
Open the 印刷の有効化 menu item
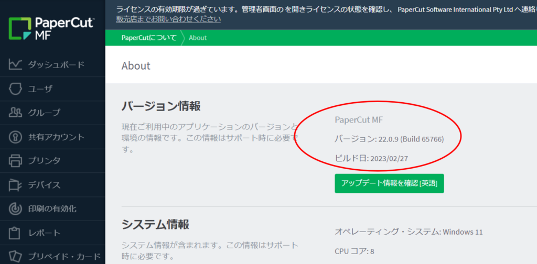click(x=53, y=208)
